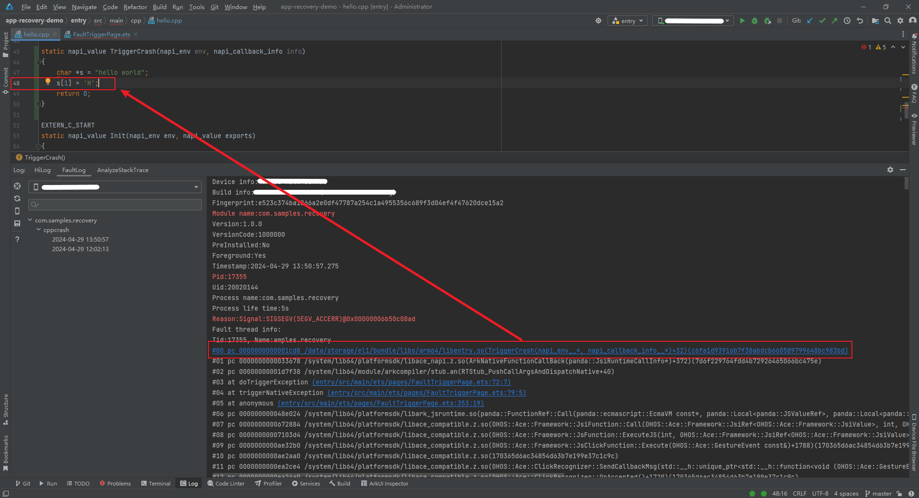This screenshot has height=498, width=919.
Task: Hide the Log panel with minus icon
Action: coord(903,170)
